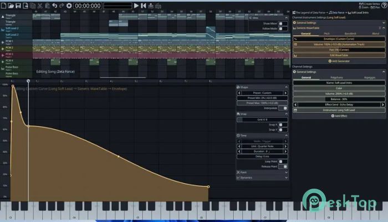The image size is (388, 222).
Task: Collapse the View panel
Action: tap(287, 18)
